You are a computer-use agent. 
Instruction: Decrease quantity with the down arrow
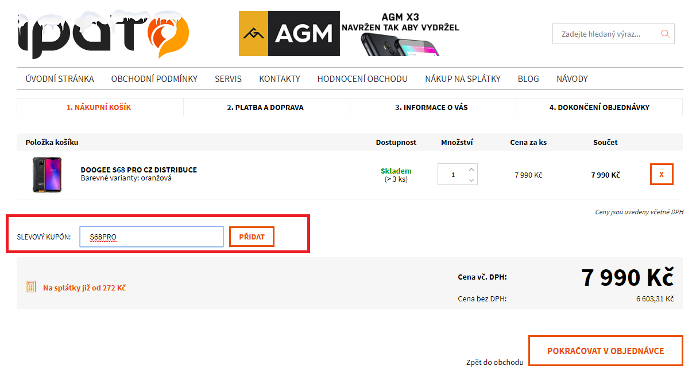click(471, 180)
